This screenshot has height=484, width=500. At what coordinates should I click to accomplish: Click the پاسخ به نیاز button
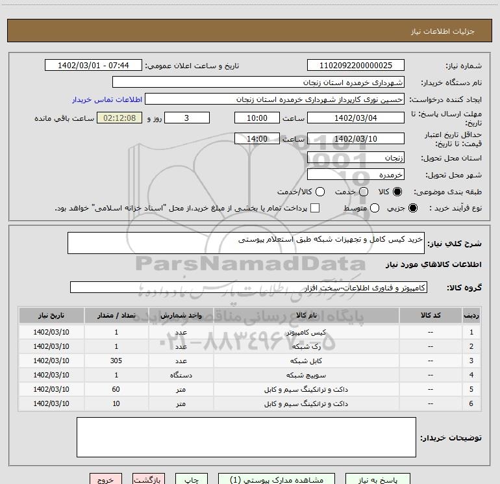pyautogui.click(x=377, y=479)
